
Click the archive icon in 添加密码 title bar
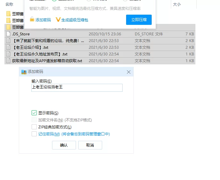[24, 72]
